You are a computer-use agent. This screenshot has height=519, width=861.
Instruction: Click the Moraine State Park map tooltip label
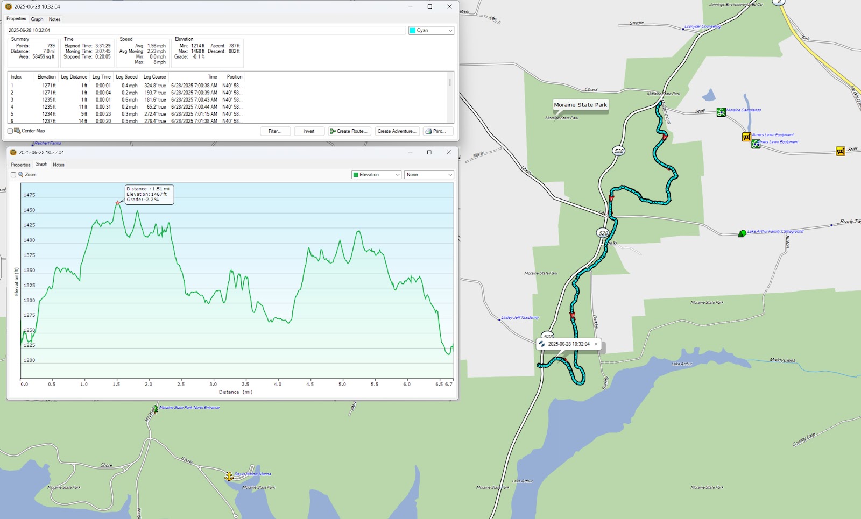pyautogui.click(x=581, y=105)
